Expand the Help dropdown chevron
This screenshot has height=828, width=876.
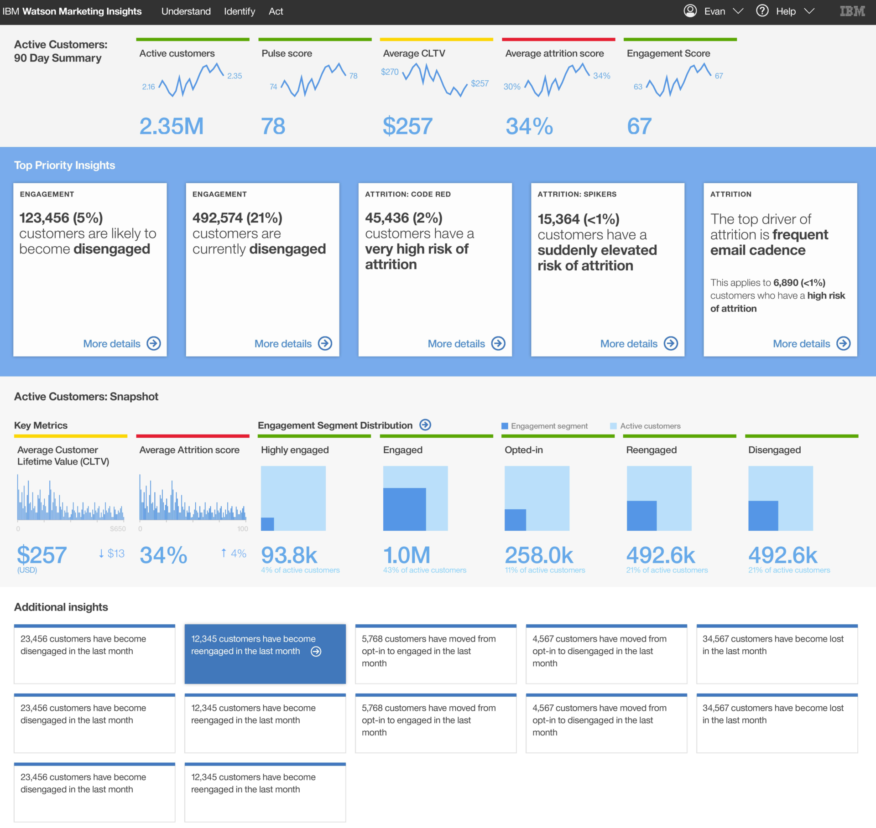pyautogui.click(x=809, y=11)
